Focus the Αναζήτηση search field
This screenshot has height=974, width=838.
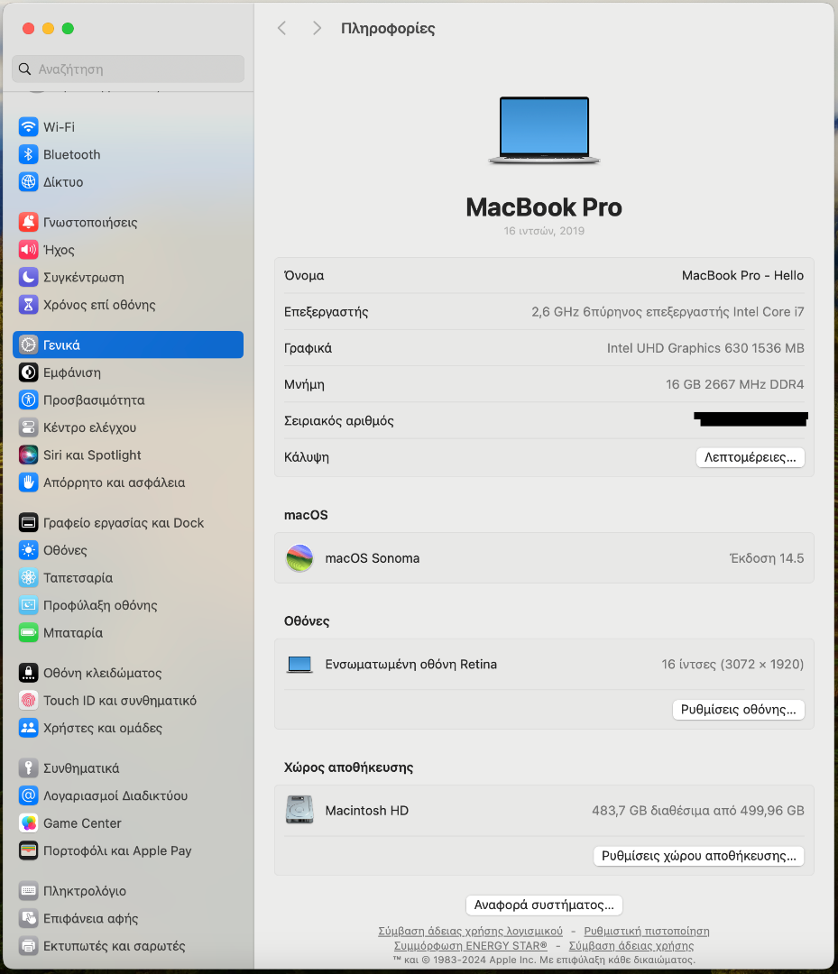coord(128,69)
